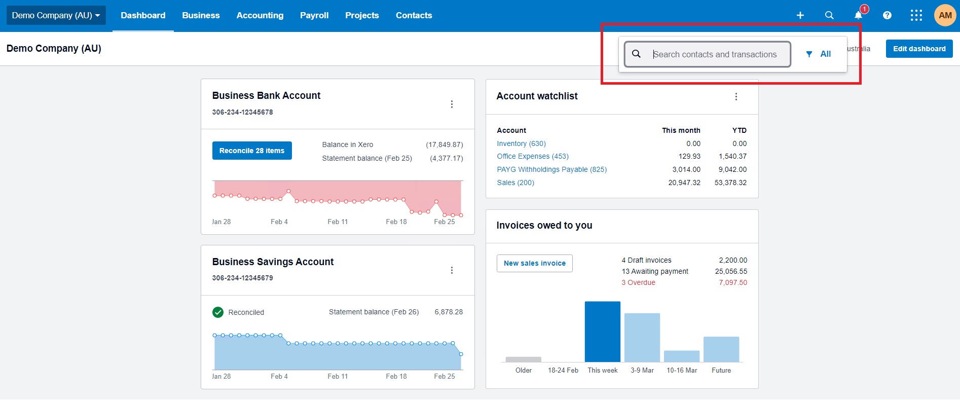The height and width of the screenshot is (400, 960).
Task: Click the 3 Overdue link
Action: point(638,282)
